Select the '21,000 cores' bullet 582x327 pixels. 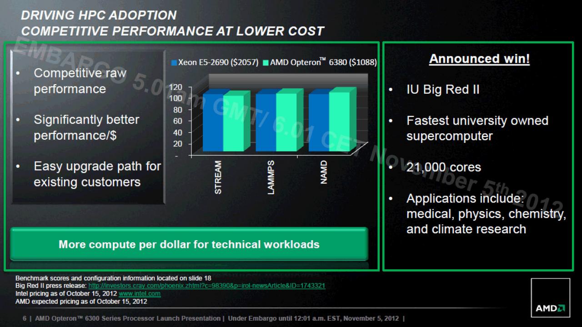point(444,167)
